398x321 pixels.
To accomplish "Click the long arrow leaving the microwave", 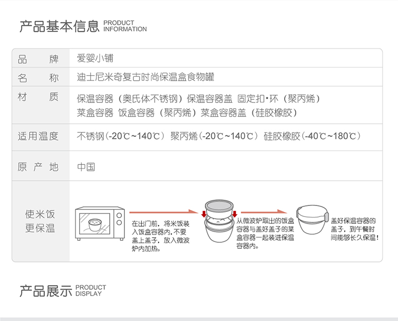I will click(162, 212).
